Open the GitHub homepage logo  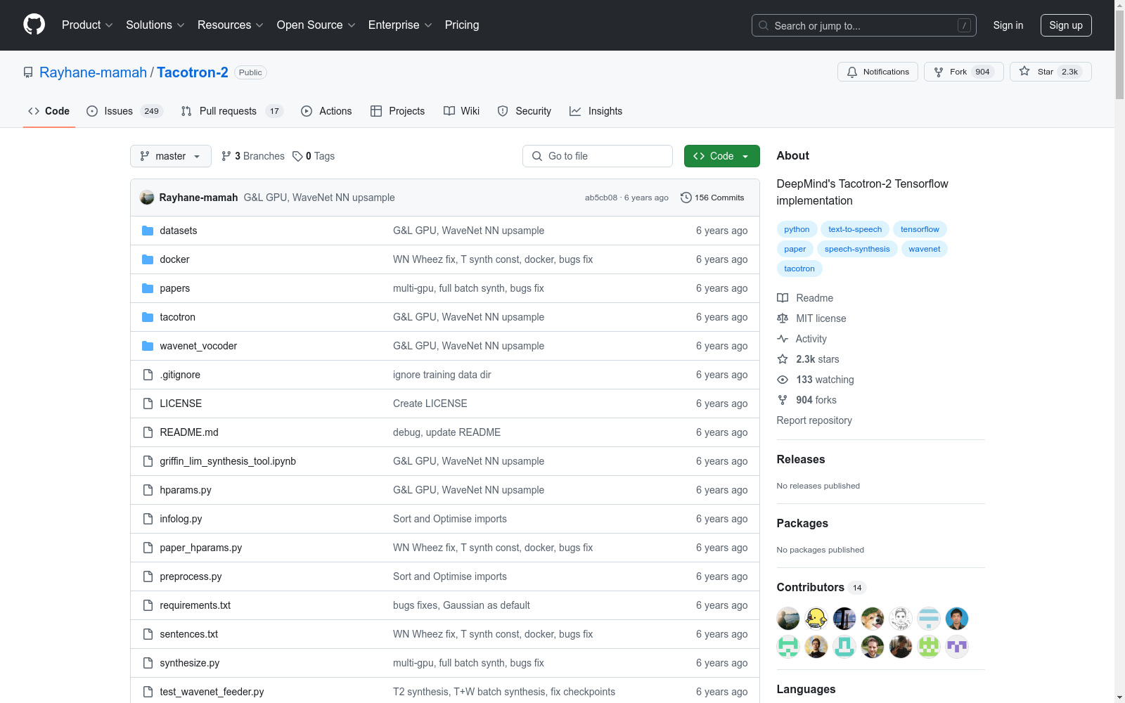[x=34, y=25]
